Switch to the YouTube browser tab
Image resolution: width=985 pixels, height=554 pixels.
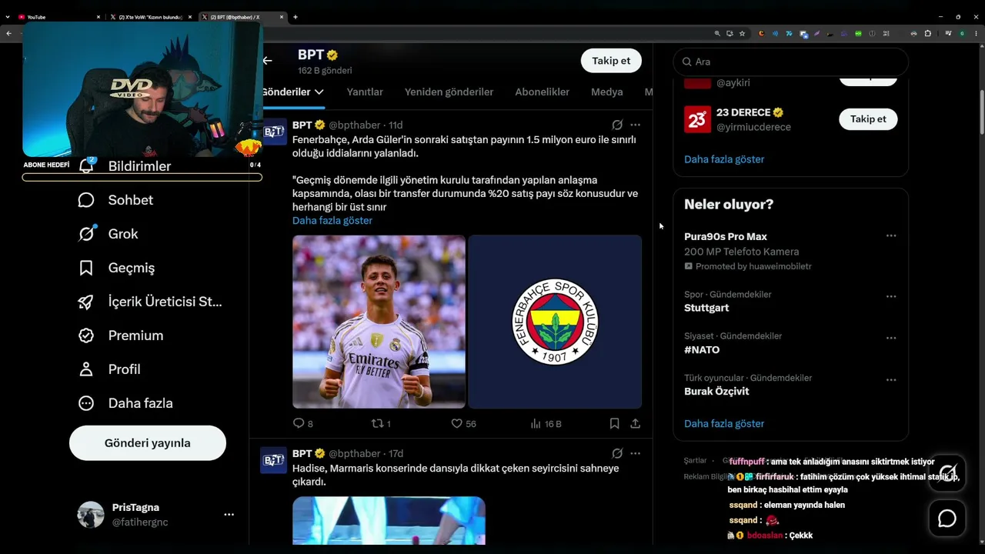[x=58, y=17]
